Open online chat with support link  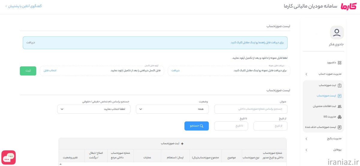24,6
